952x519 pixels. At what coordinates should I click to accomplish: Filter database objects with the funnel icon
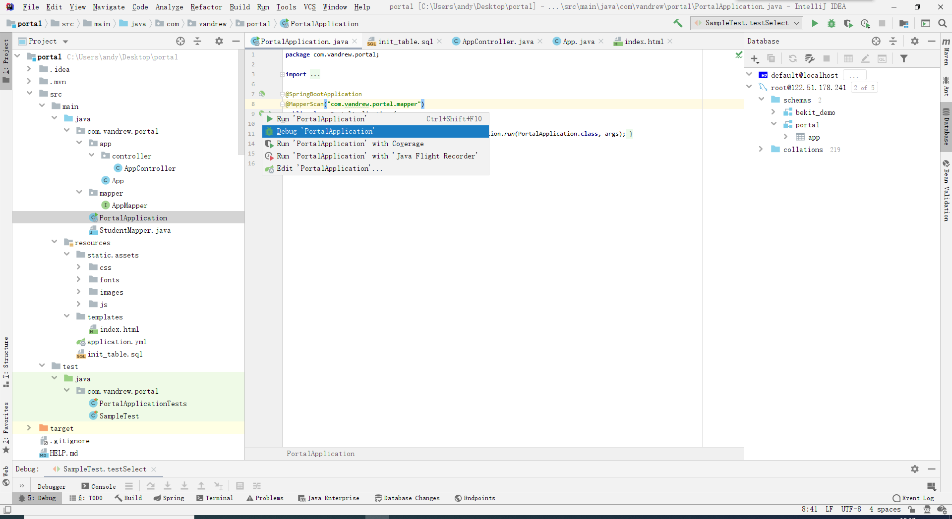(904, 59)
